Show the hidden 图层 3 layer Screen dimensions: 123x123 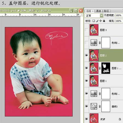(86, 30)
